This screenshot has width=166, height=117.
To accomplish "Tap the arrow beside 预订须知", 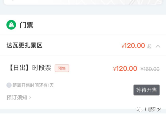I will (x=30, y=98).
